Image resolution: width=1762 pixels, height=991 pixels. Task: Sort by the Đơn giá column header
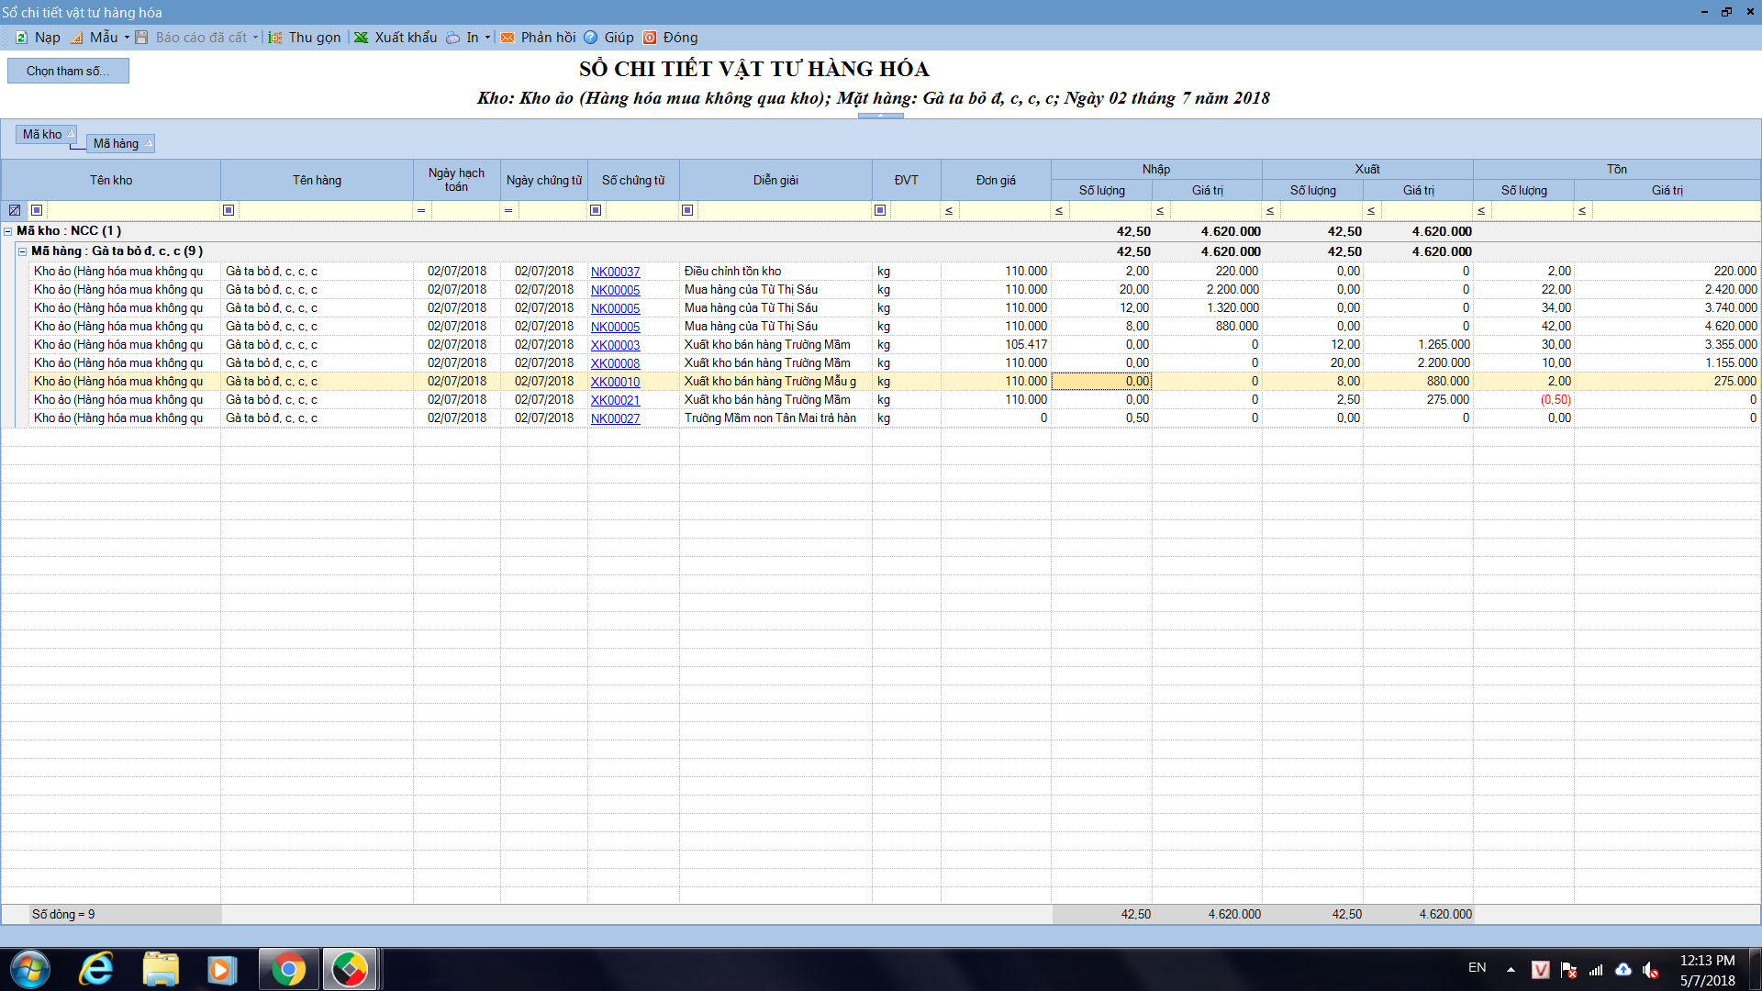point(996,180)
